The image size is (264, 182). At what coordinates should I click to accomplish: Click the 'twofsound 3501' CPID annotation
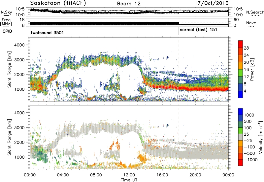tap(47, 33)
